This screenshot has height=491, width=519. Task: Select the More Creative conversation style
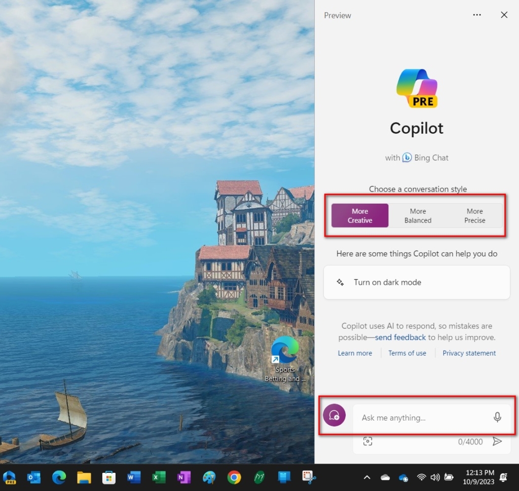click(359, 215)
